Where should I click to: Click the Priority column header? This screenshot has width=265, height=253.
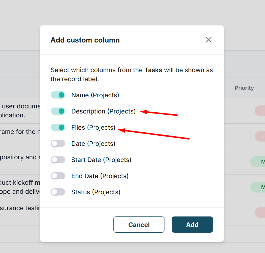(244, 88)
